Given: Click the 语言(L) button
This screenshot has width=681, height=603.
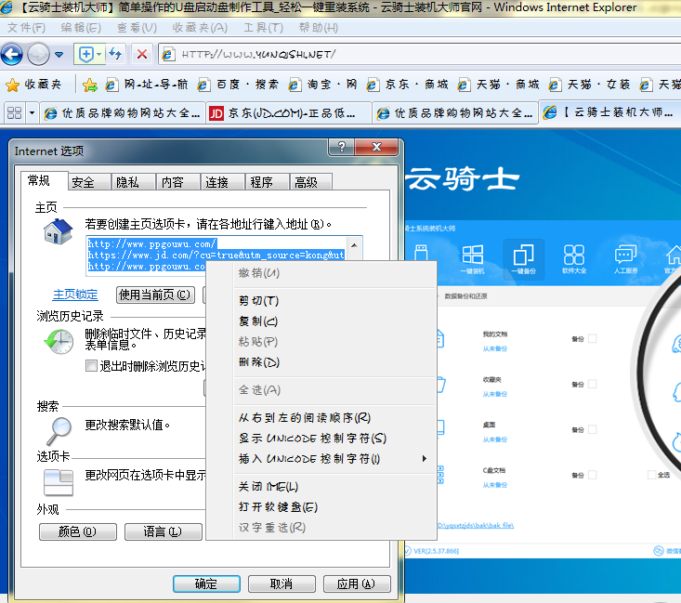Looking at the screenshot, I should coord(164,531).
